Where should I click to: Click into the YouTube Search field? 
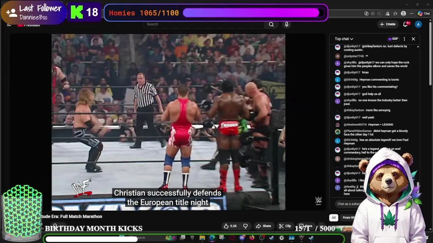(x=205, y=24)
